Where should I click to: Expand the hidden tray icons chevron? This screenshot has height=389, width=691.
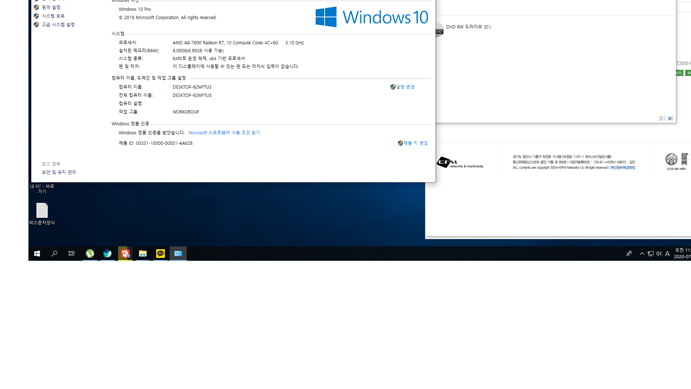coord(642,254)
